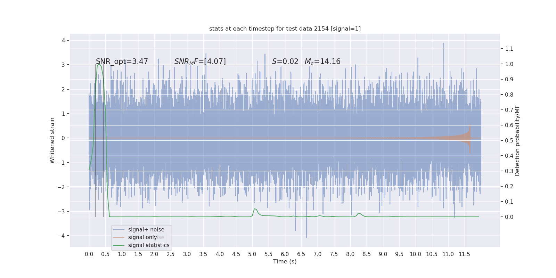Click x-axis tick label 11.5
Viewport: 556px width, 278px height.
point(465,254)
